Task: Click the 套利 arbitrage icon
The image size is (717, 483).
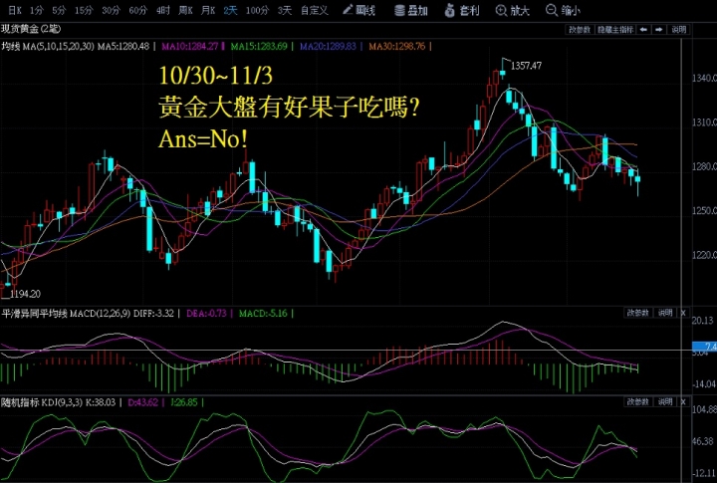Action: coord(464,10)
